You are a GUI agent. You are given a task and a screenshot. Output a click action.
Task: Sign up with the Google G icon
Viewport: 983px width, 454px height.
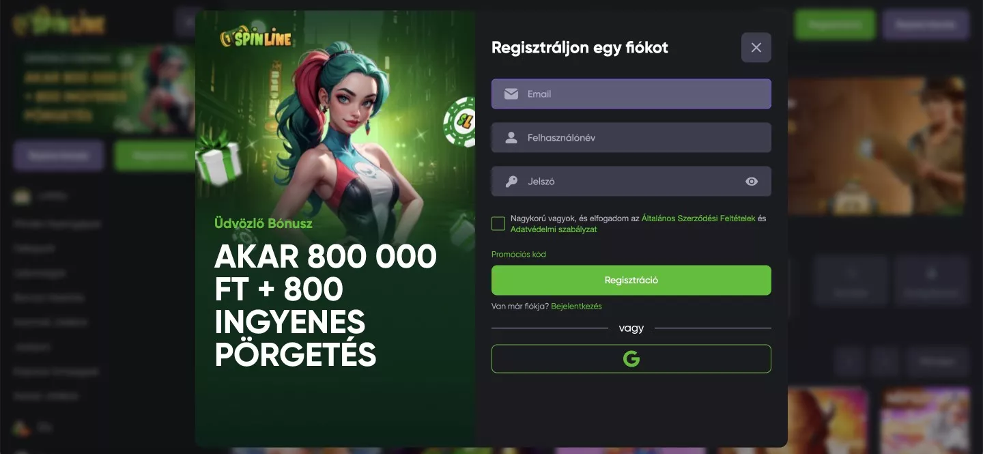tap(631, 359)
